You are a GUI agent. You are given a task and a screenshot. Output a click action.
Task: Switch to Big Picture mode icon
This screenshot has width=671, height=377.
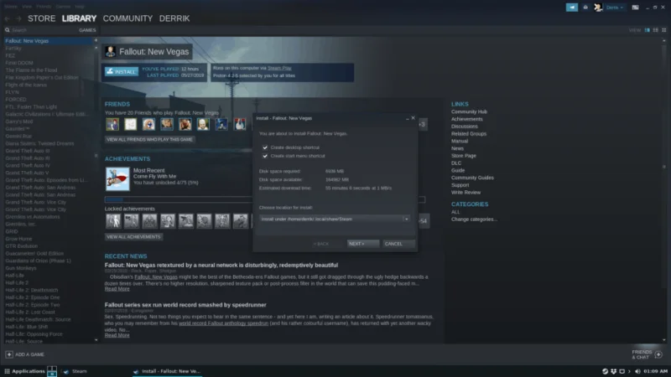[636, 8]
